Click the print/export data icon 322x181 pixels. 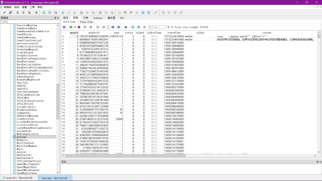click(x=126, y=27)
